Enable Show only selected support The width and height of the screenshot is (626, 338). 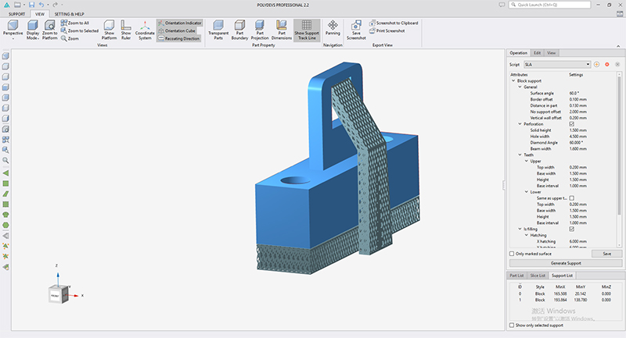point(512,326)
